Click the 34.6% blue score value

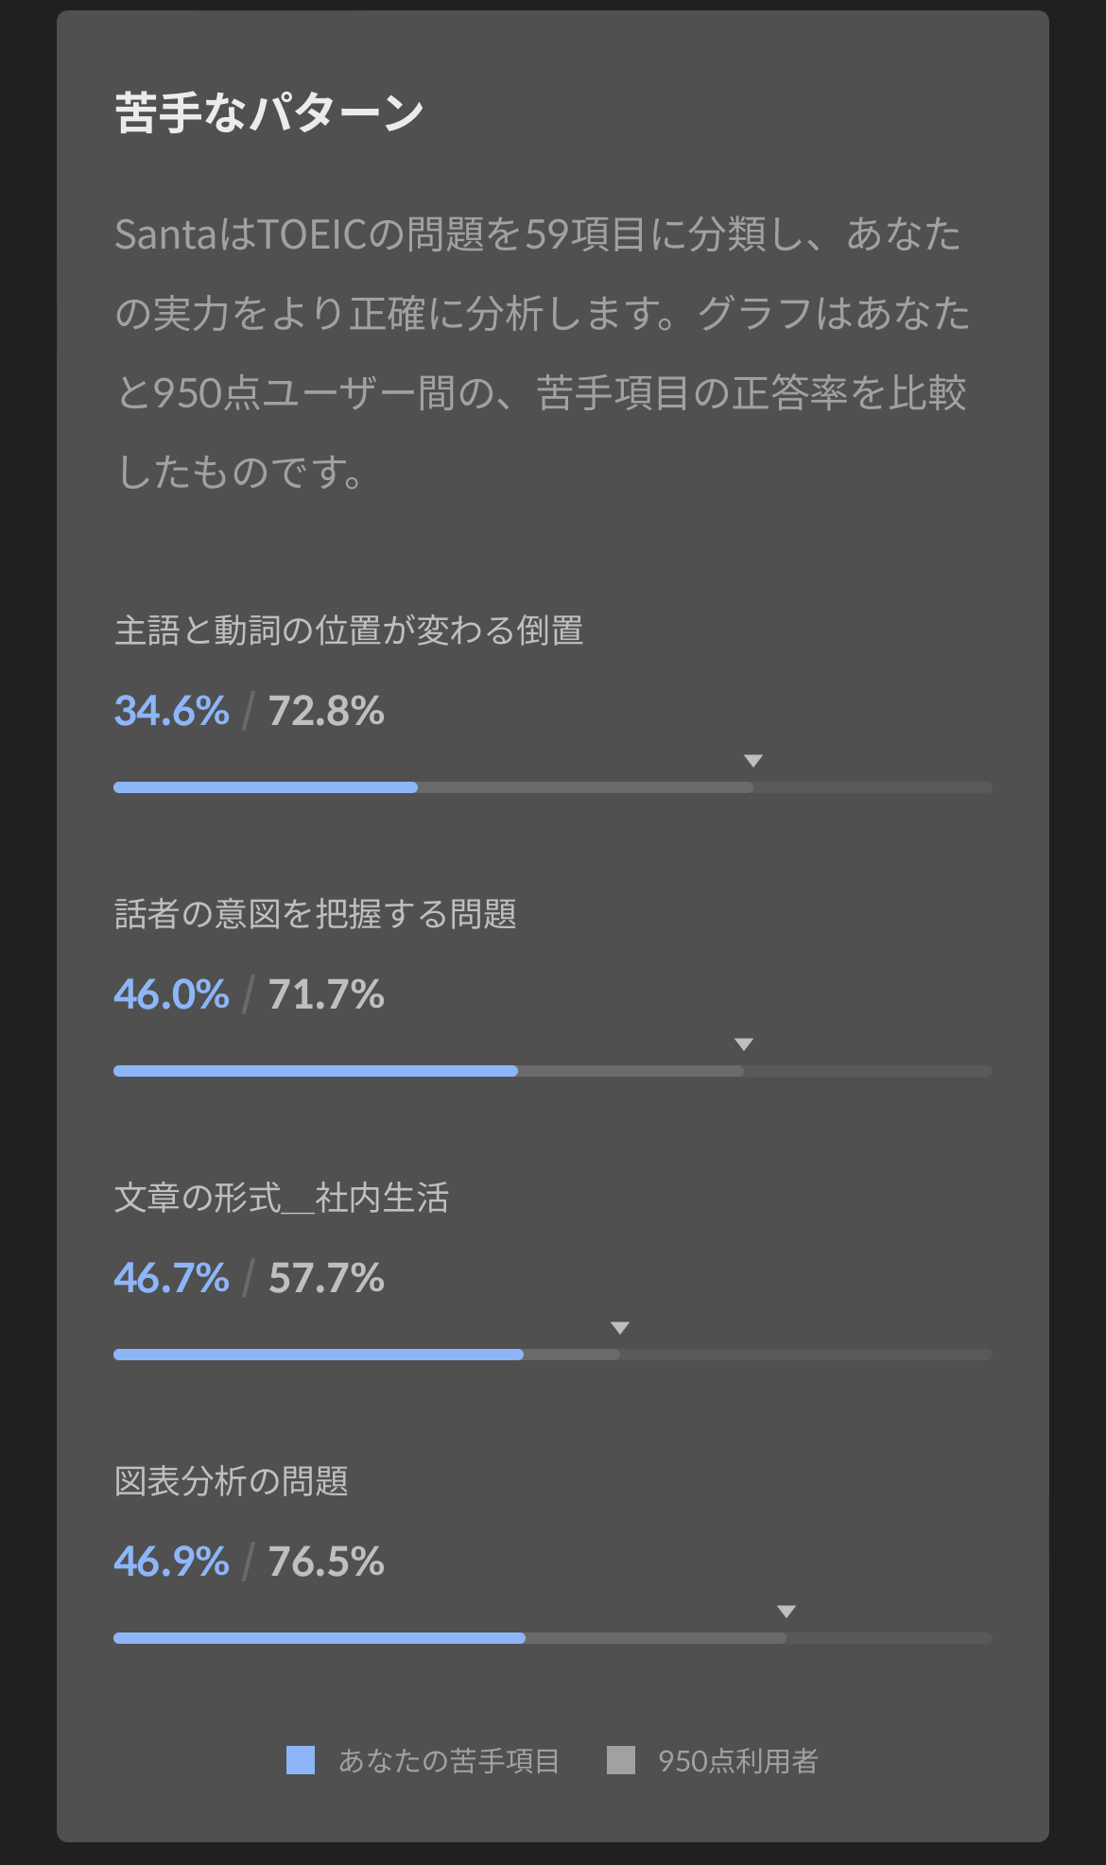pyautogui.click(x=172, y=711)
